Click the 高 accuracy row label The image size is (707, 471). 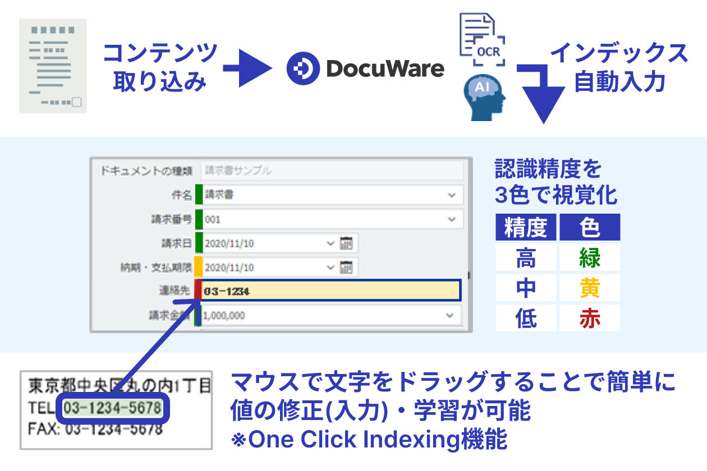[x=526, y=258]
